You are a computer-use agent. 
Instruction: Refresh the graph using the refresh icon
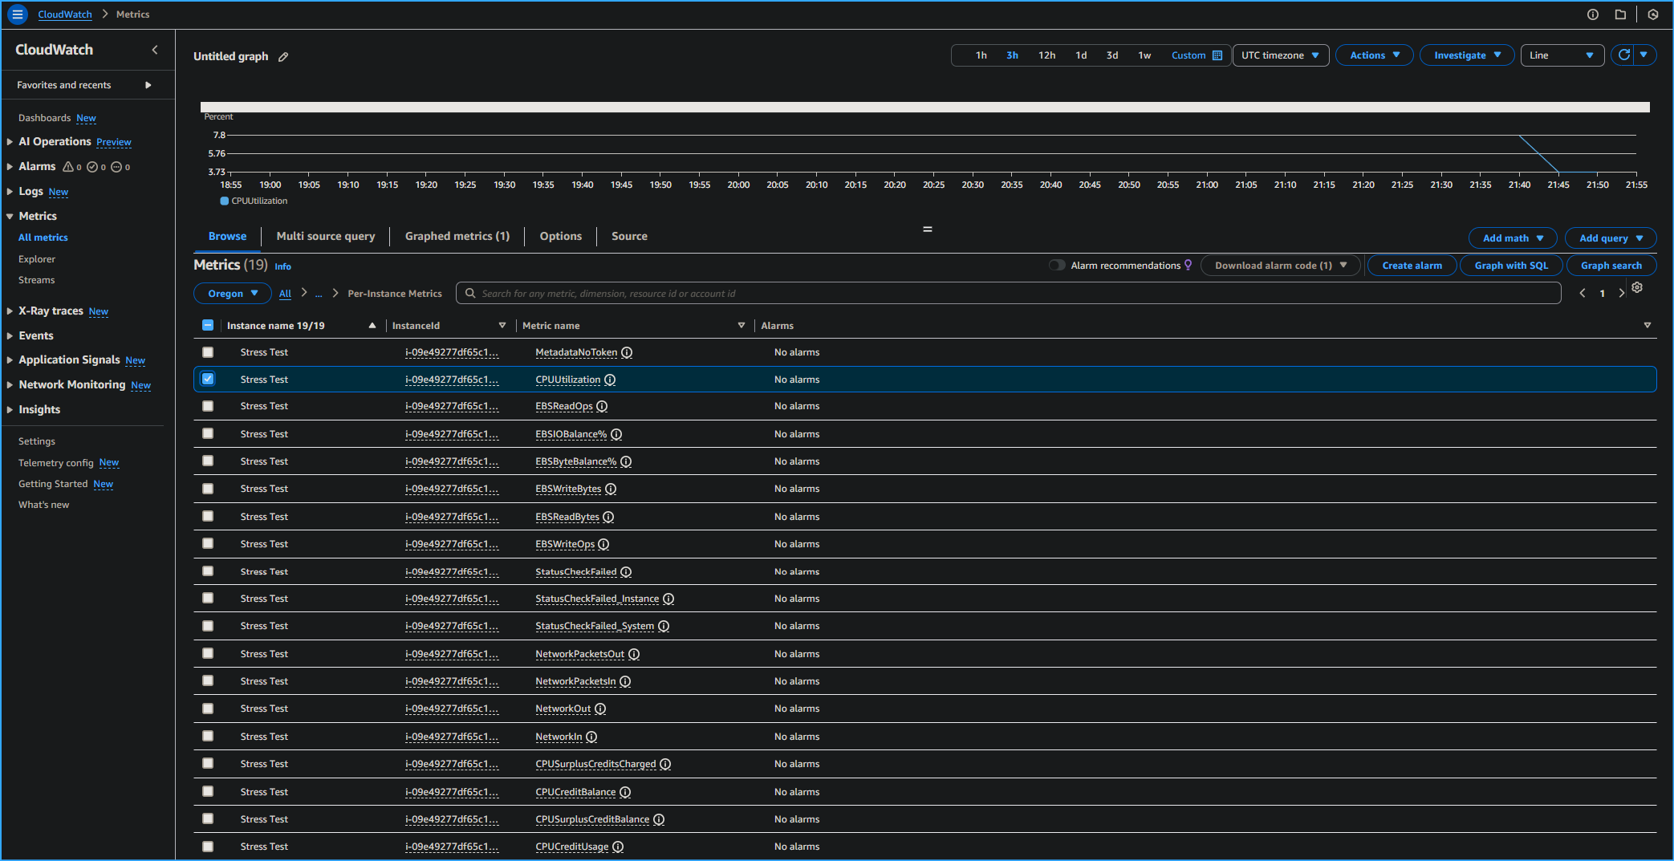pos(1624,55)
